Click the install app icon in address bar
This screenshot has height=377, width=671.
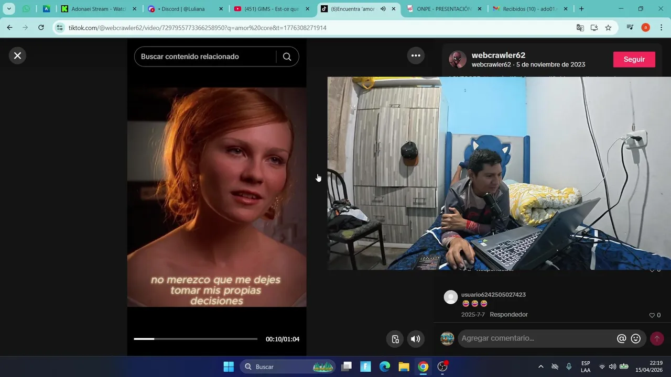tap(594, 28)
